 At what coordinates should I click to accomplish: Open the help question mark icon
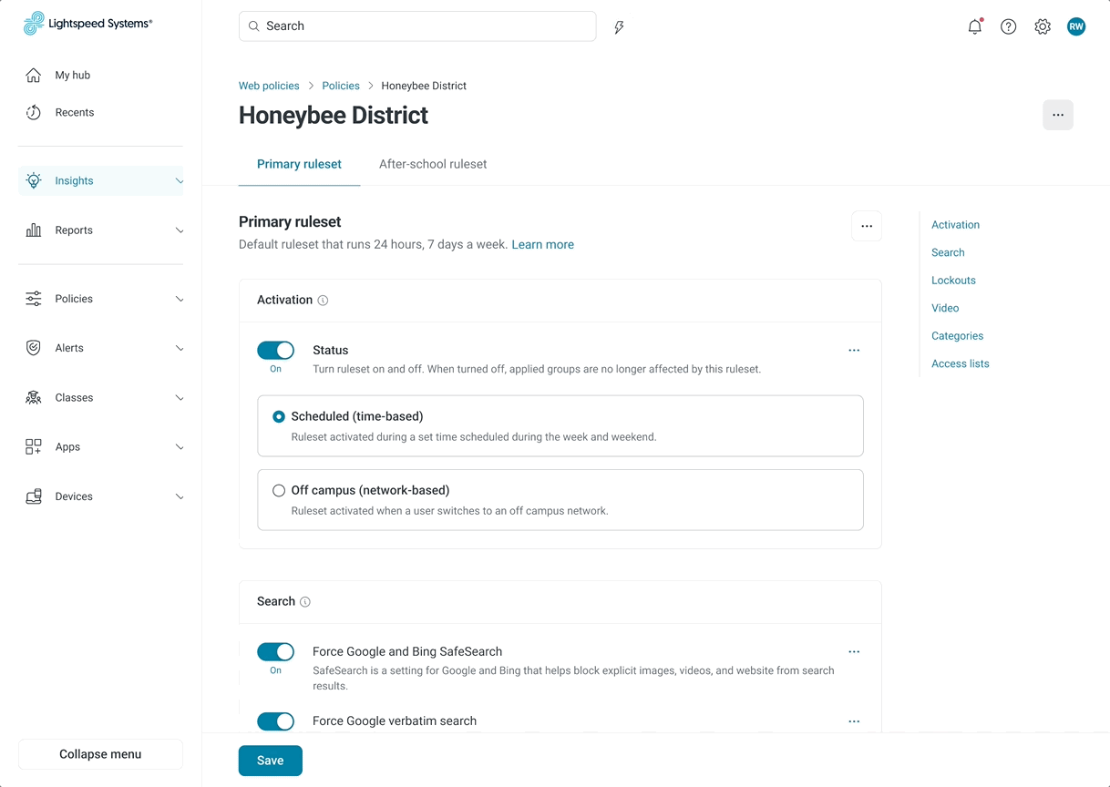pos(1008,26)
